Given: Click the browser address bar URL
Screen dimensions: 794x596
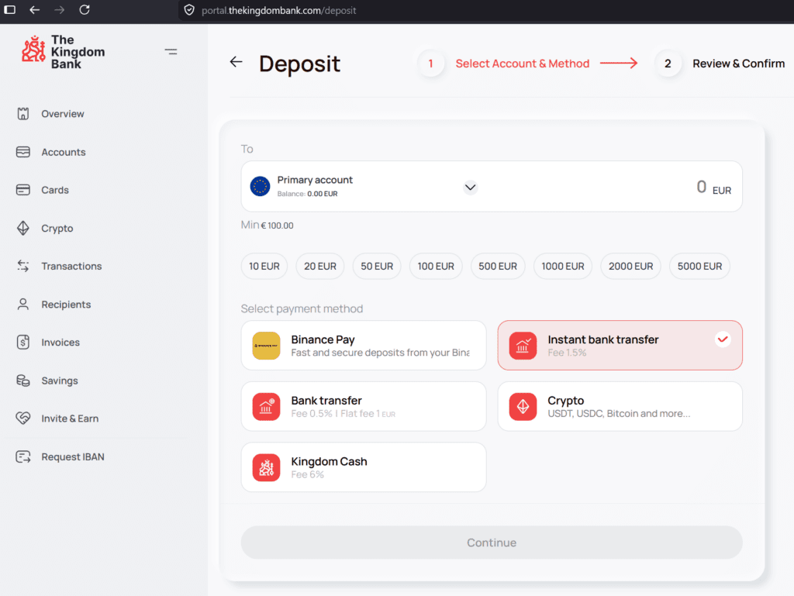Looking at the screenshot, I should point(278,10).
